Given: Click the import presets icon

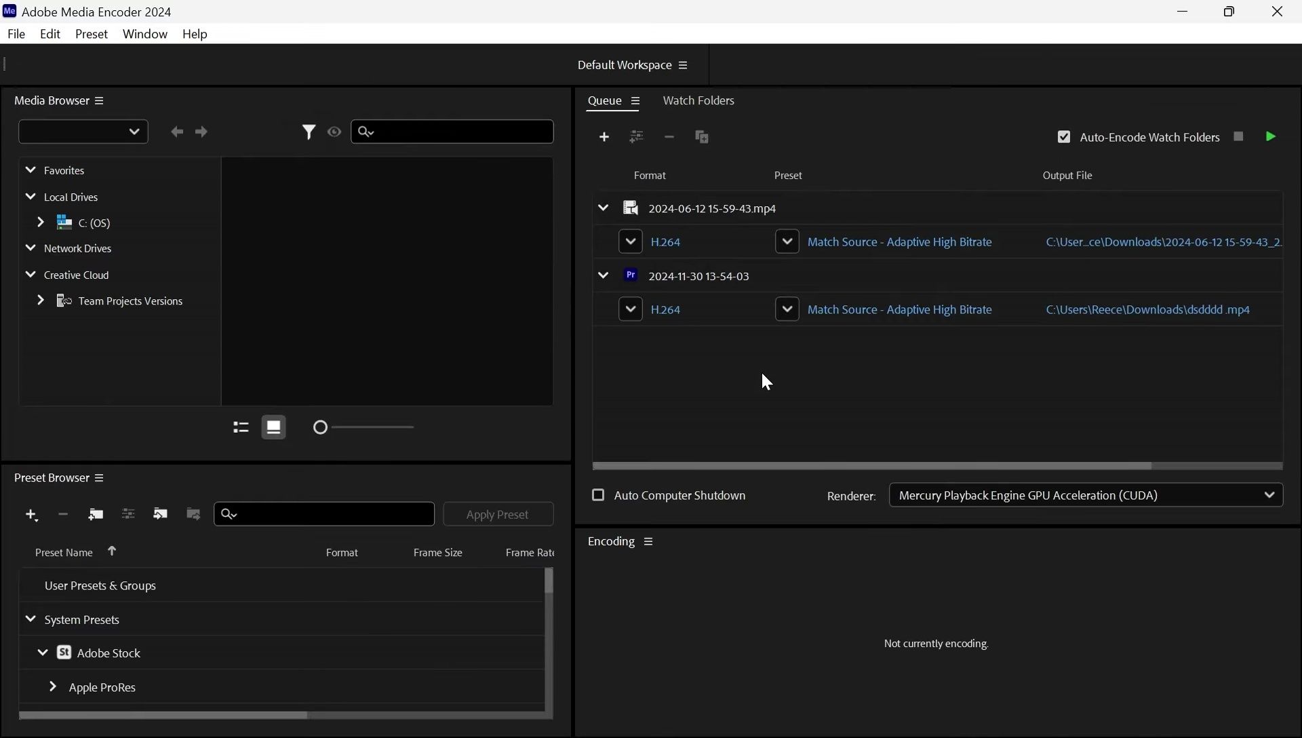Looking at the screenshot, I should (x=160, y=514).
